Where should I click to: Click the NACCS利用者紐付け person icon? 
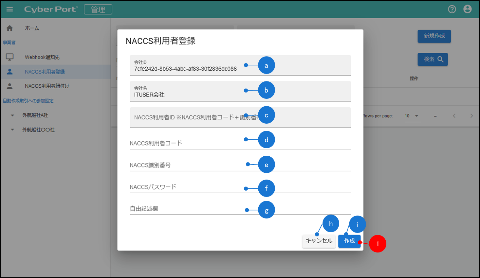(x=10, y=86)
